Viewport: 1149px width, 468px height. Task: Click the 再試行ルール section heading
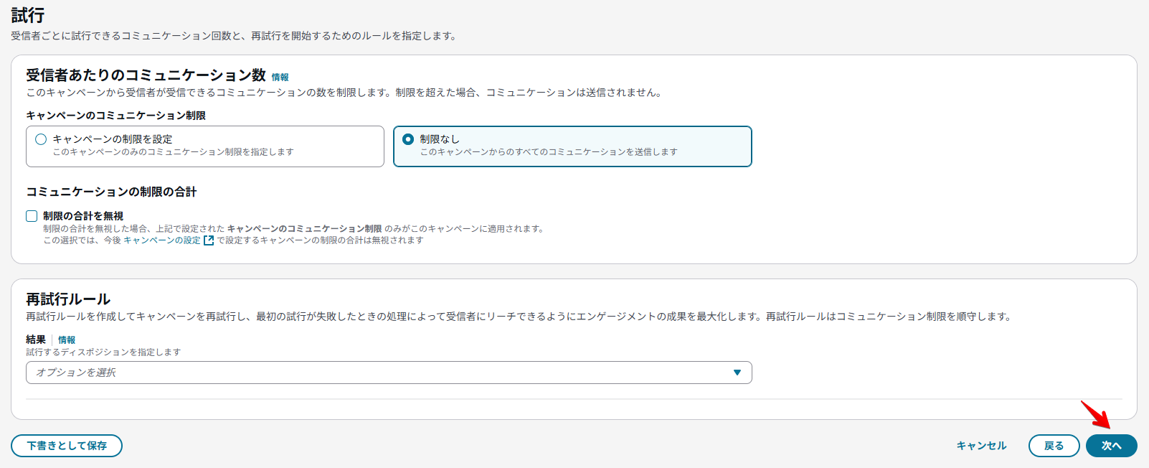pos(68,299)
